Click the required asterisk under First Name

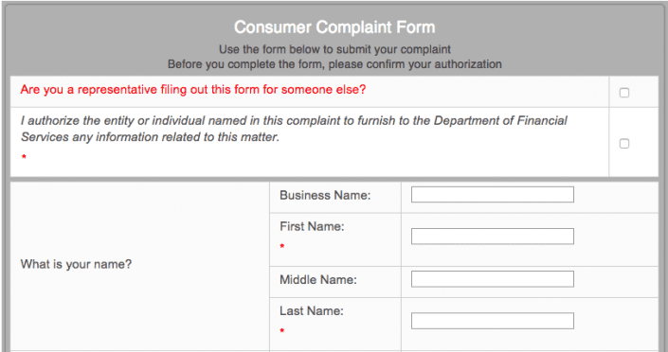[x=282, y=246]
